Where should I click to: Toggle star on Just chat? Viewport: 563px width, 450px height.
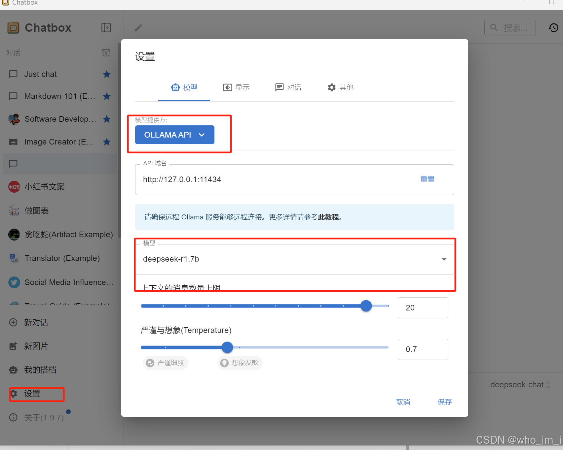point(106,74)
